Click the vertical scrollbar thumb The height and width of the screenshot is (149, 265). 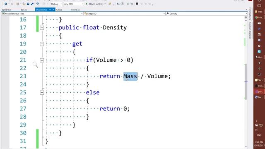coord(246,82)
